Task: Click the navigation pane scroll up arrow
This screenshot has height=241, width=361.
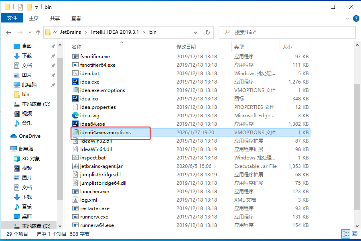Action: [60, 45]
